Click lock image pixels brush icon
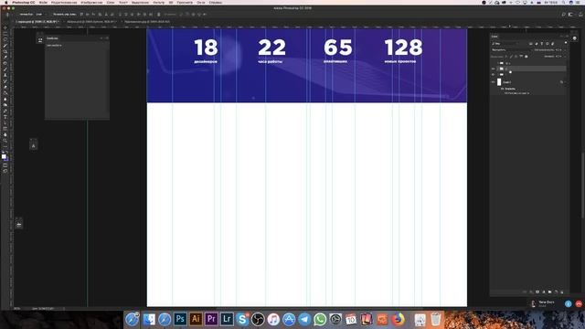This screenshot has height=329, width=585. click(x=512, y=57)
